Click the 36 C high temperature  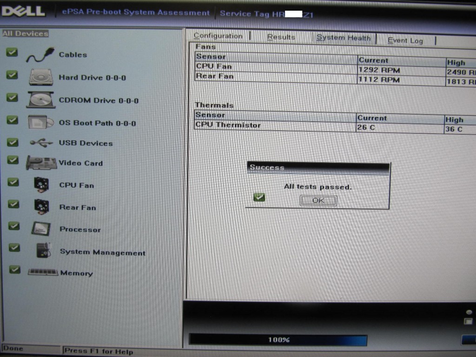point(454,129)
